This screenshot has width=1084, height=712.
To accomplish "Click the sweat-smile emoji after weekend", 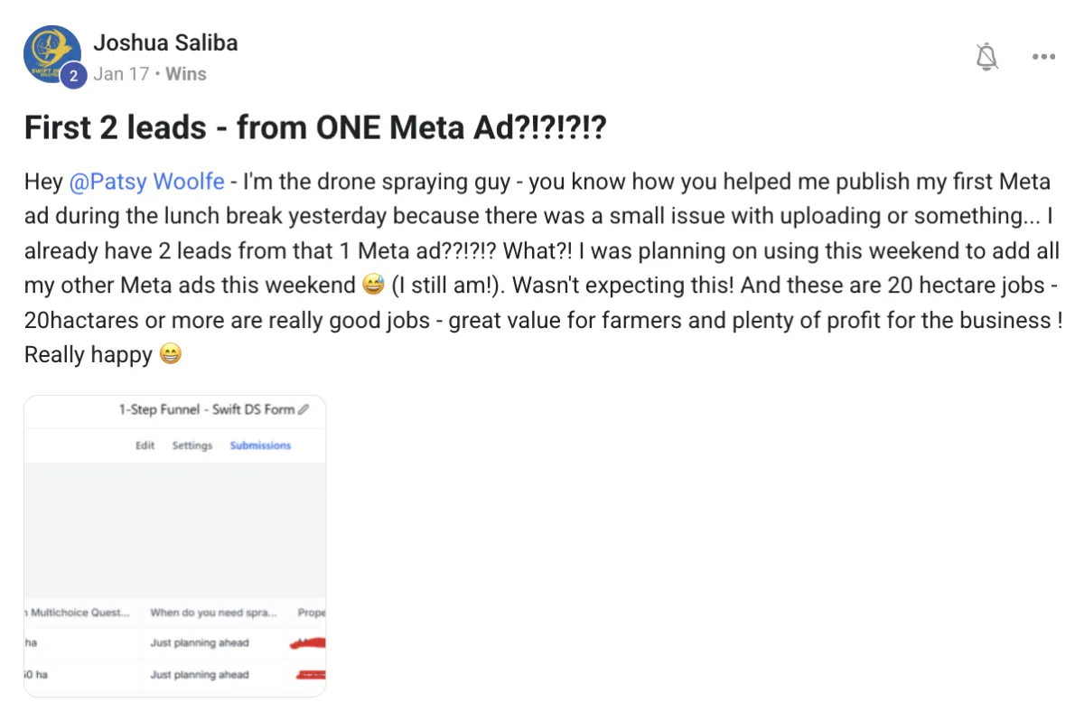I will [373, 286].
